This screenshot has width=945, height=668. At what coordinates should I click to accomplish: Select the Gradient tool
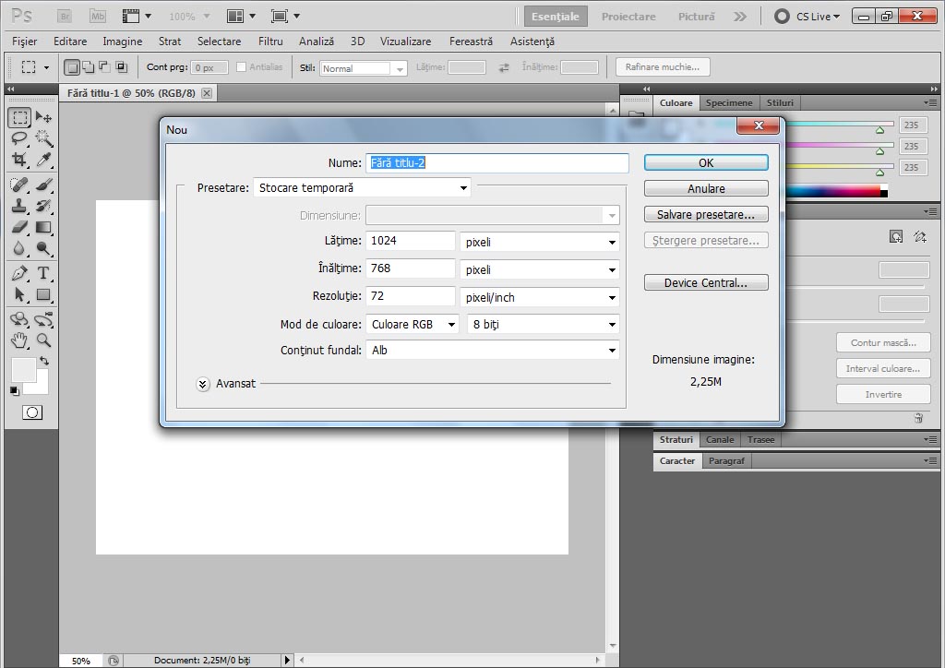tap(43, 227)
